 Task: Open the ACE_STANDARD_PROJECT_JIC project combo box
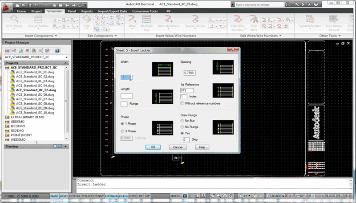[x=36, y=57]
